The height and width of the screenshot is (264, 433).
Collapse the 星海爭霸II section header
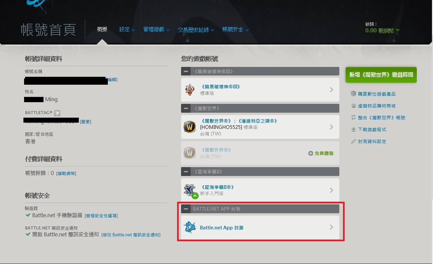tap(186, 172)
